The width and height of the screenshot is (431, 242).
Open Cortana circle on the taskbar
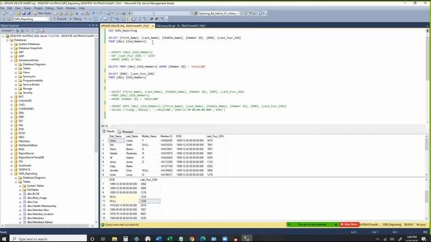coord(92,239)
